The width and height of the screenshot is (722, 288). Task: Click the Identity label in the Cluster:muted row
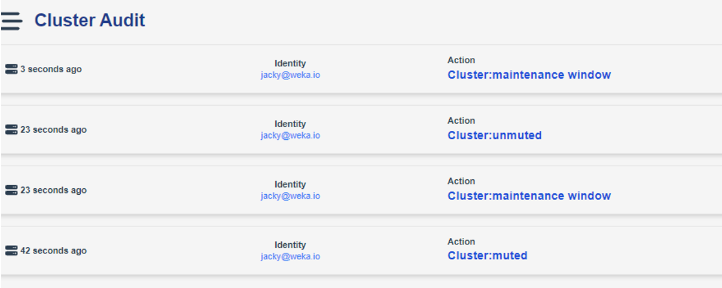(x=290, y=245)
